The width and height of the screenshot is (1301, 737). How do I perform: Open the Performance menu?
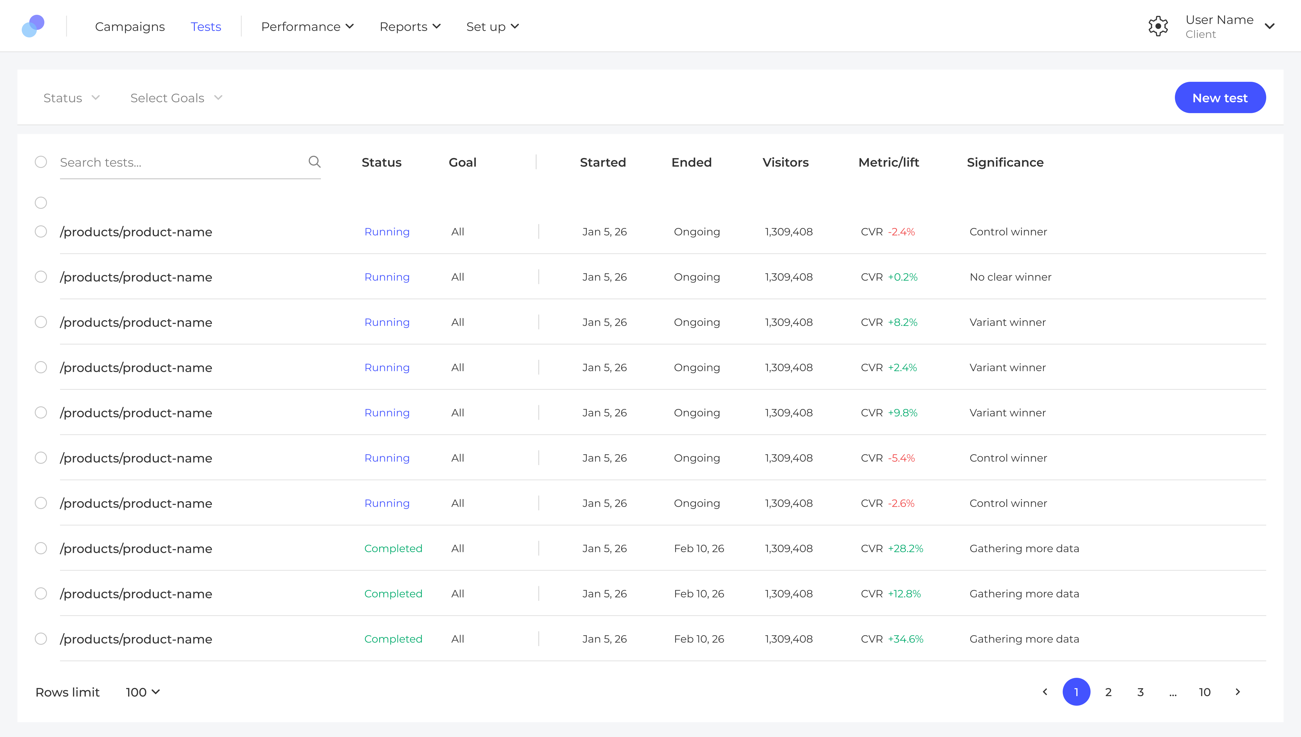(x=307, y=26)
